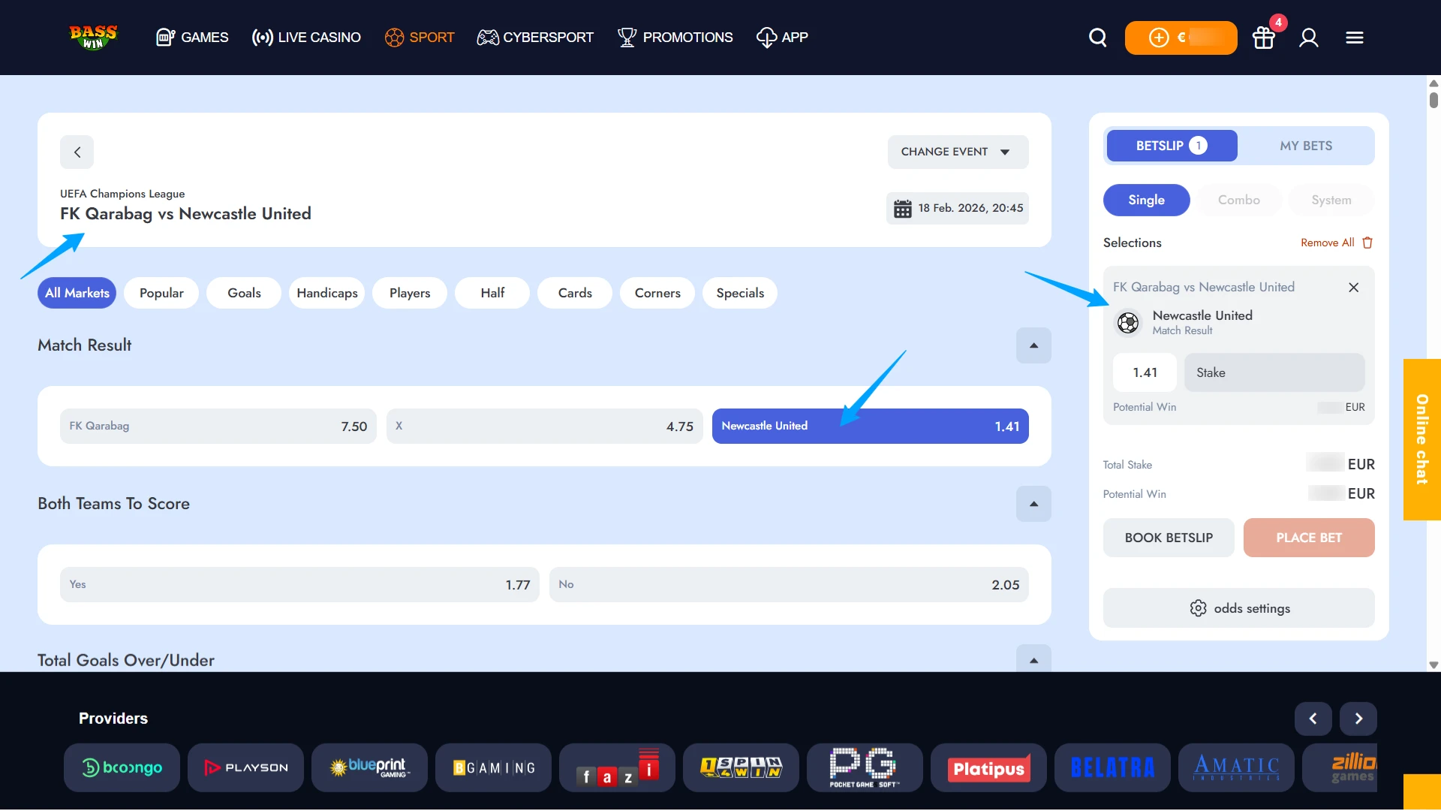
Task: Open the hamburger menu icon
Action: tap(1355, 37)
